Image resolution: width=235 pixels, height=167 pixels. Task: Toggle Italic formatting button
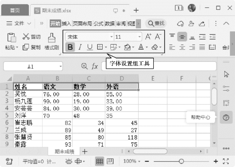[x=80, y=47]
